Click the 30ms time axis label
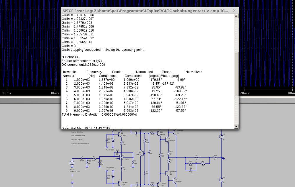 point(55,93)
